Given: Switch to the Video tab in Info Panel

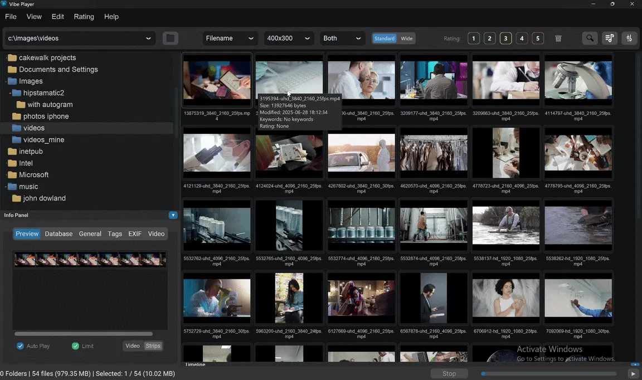Looking at the screenshot, I should pyautogui.click(x=156, y=234).
